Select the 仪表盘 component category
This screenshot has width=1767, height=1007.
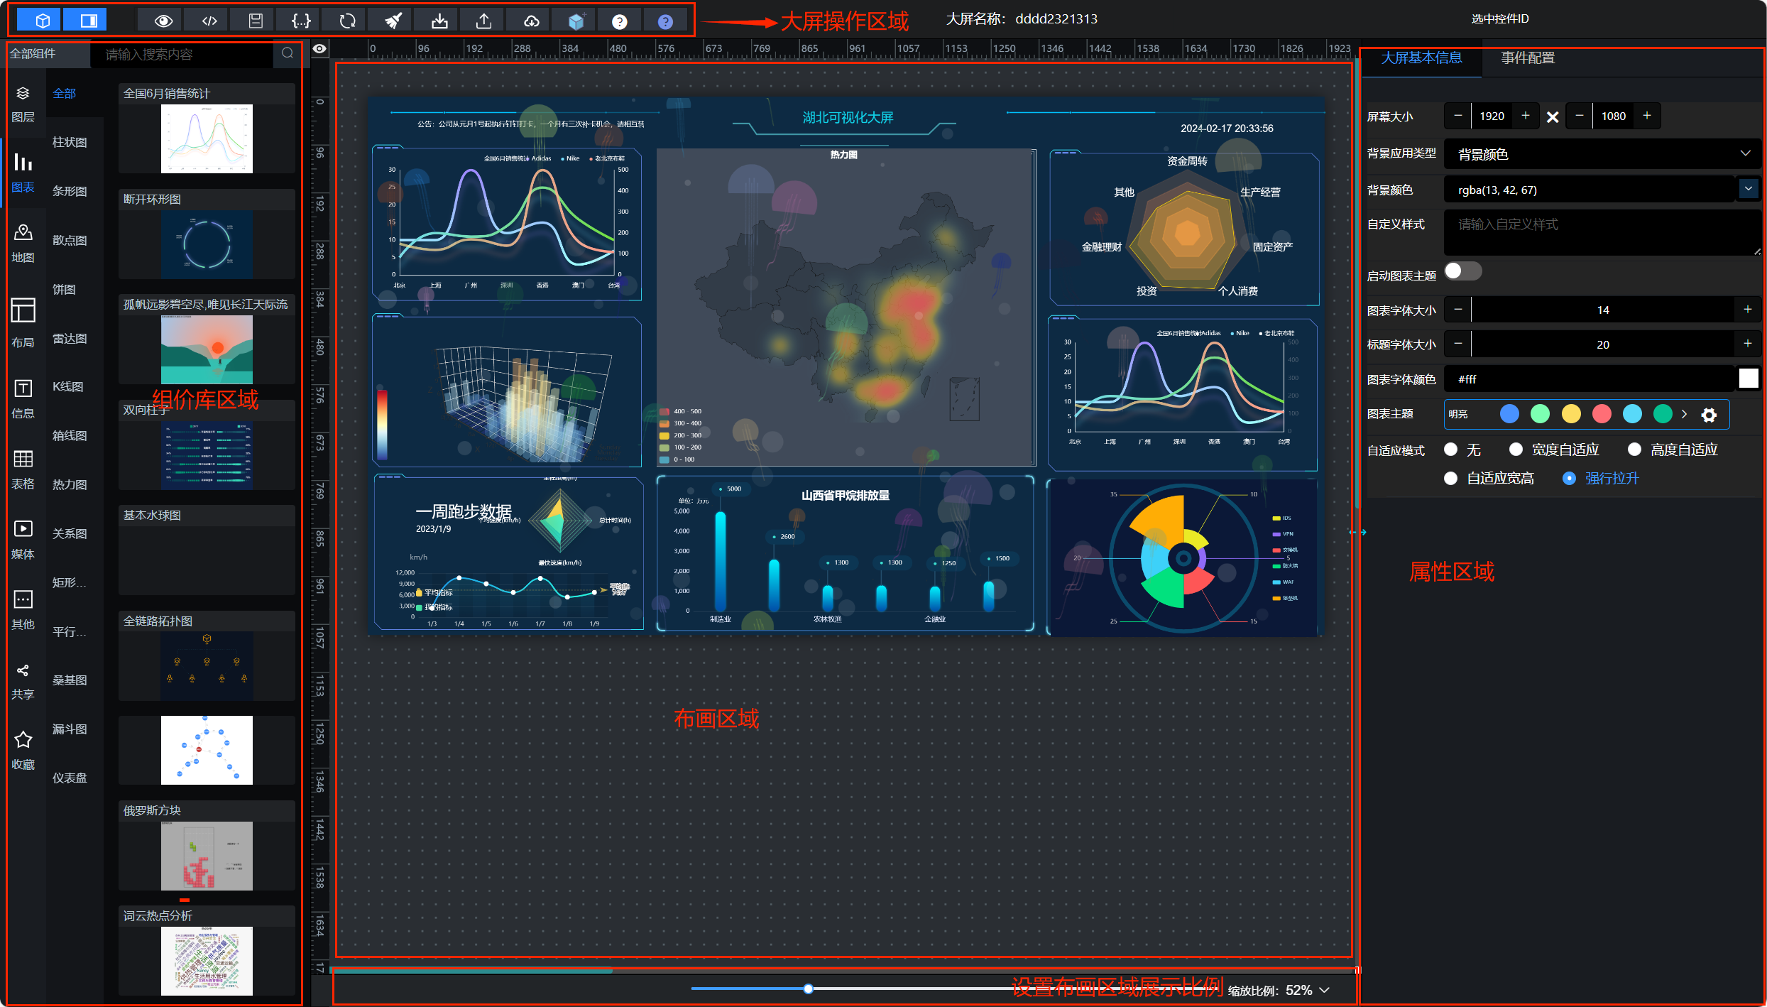click(x=70, y=778)
